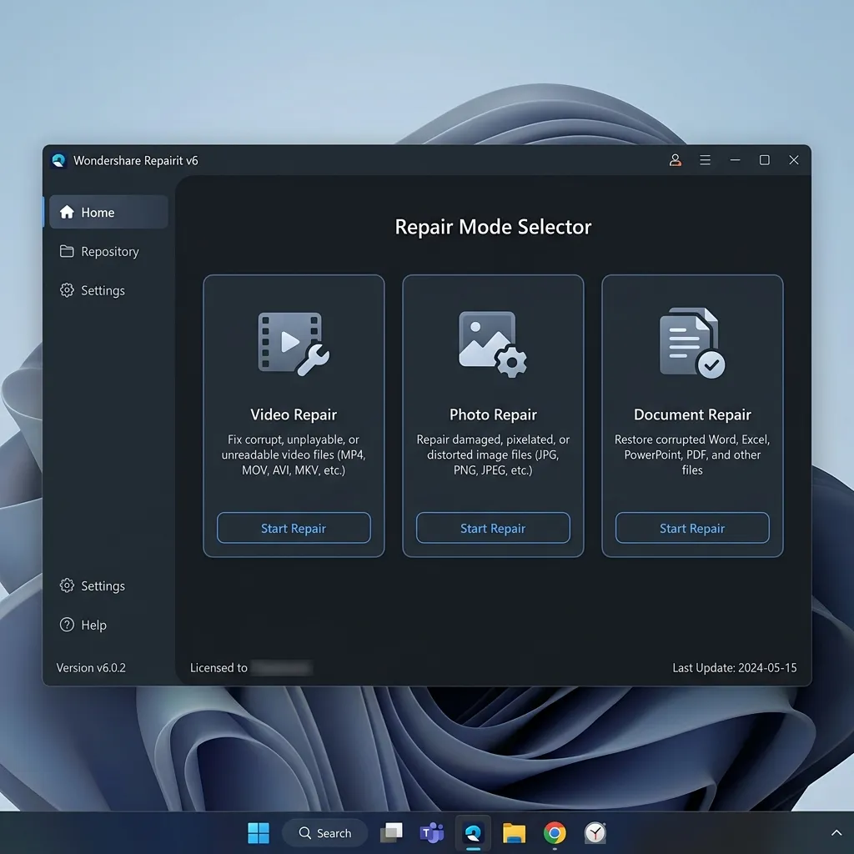Screen dimensions: 854x854
Task: Select the Video Repair heading
Action: [x=294, y=414]
